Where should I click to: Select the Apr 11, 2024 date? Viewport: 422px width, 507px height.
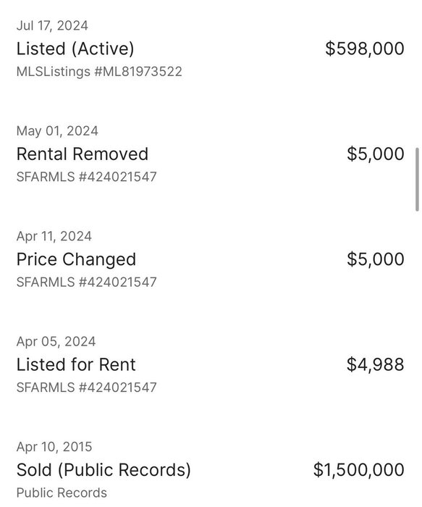[x=54, y=236]
